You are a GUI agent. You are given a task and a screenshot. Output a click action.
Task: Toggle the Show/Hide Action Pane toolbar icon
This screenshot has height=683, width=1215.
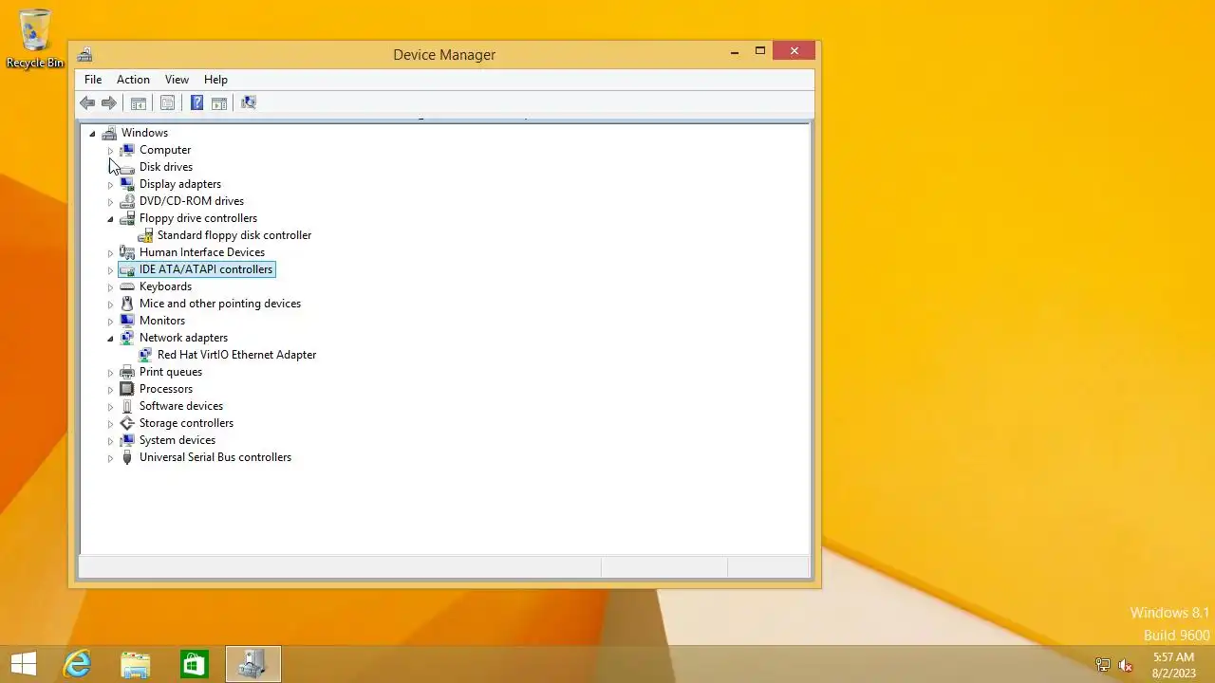coord(219,102)
